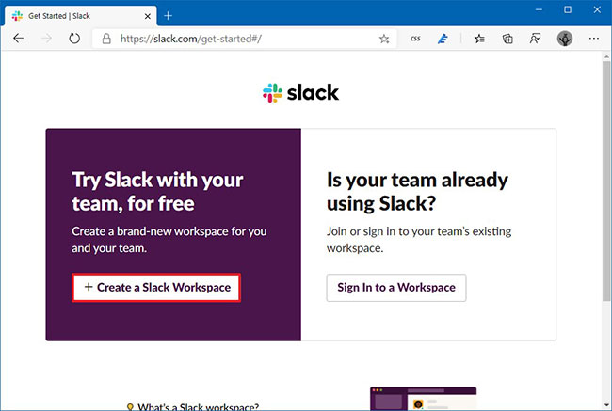The image size is (612, 411).
Task: Open a new browser tab
Action: click(168, 16)
